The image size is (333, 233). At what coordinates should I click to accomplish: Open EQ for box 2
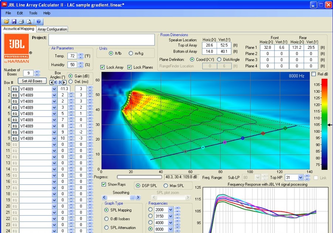point(15,95)
